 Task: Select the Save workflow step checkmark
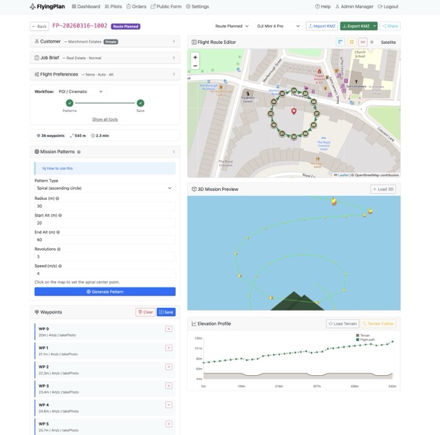pos(140,103)
